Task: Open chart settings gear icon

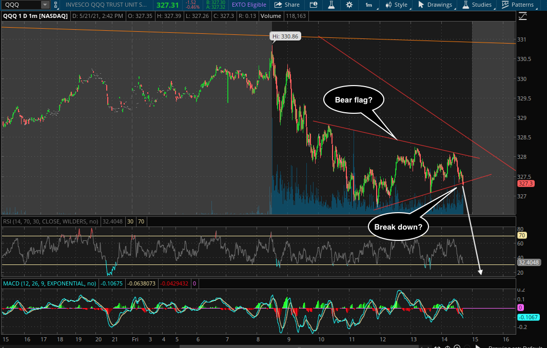Action: 349,5
